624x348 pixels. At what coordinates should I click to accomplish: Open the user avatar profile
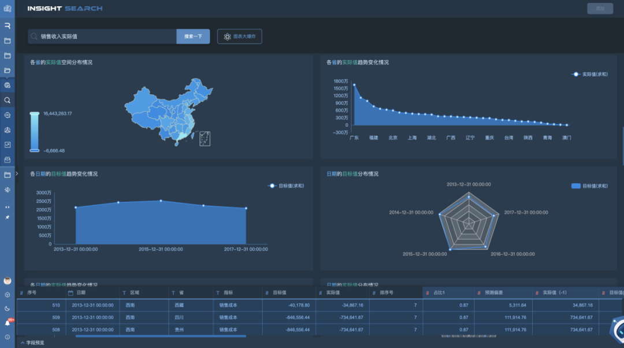(8, 281)
